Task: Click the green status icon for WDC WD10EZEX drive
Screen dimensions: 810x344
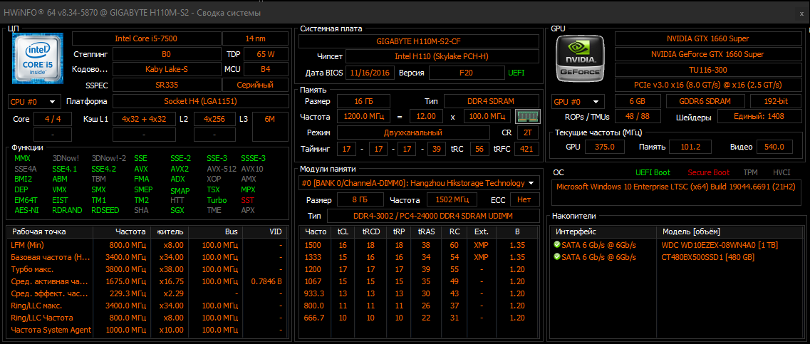Action: point(557,245)
